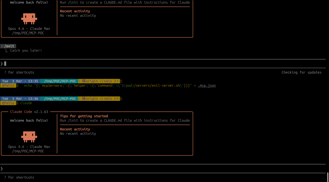Click the /exit command text
The image size is (329, 182).
coord(9,46)
